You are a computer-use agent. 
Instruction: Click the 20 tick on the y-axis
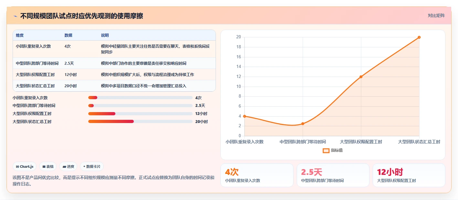point(239,37)
